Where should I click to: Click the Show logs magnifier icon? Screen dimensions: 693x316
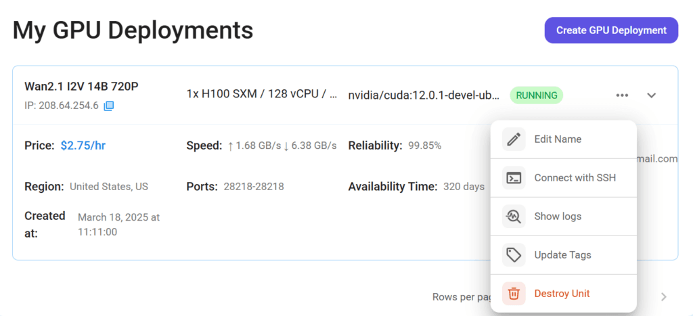click(514, 216)
